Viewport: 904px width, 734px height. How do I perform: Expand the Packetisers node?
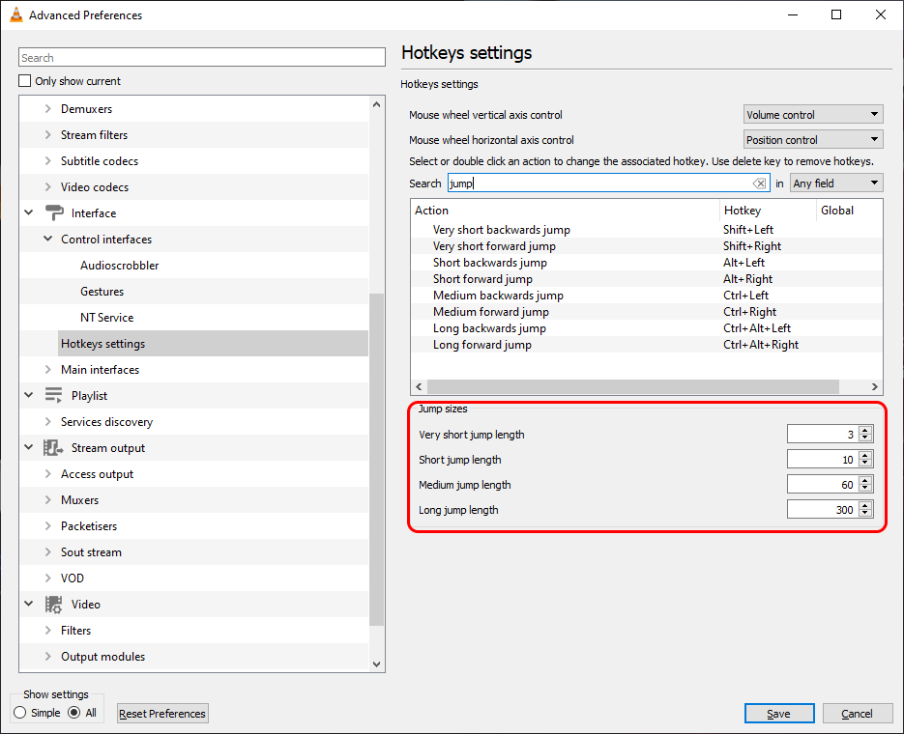tap(47, 526)
